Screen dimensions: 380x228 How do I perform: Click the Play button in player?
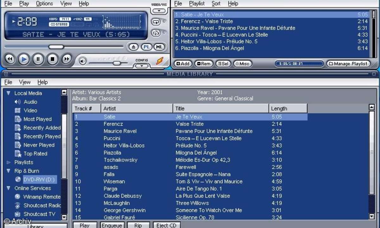coord(24,59)
